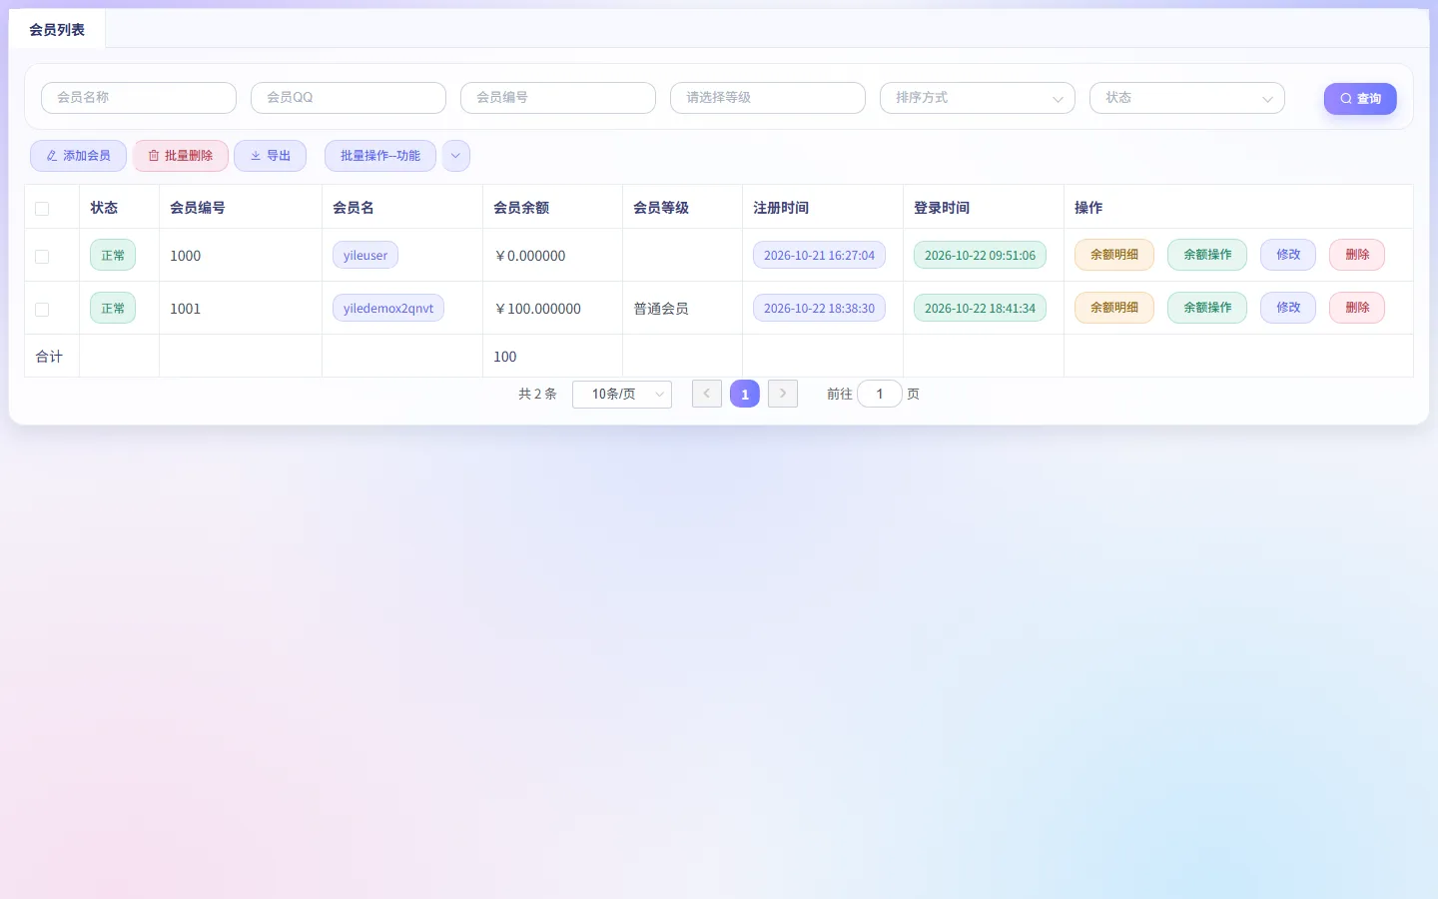Open the 批量操作--功能 button
The image size is (1438, 899).
coord(380,156)
